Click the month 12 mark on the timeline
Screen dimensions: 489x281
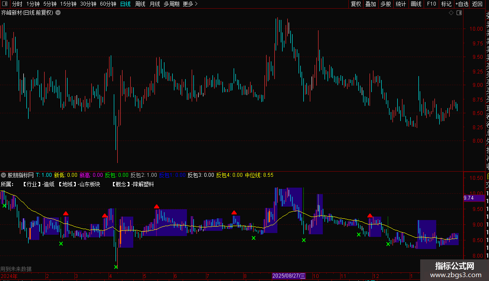click(376, 276)
